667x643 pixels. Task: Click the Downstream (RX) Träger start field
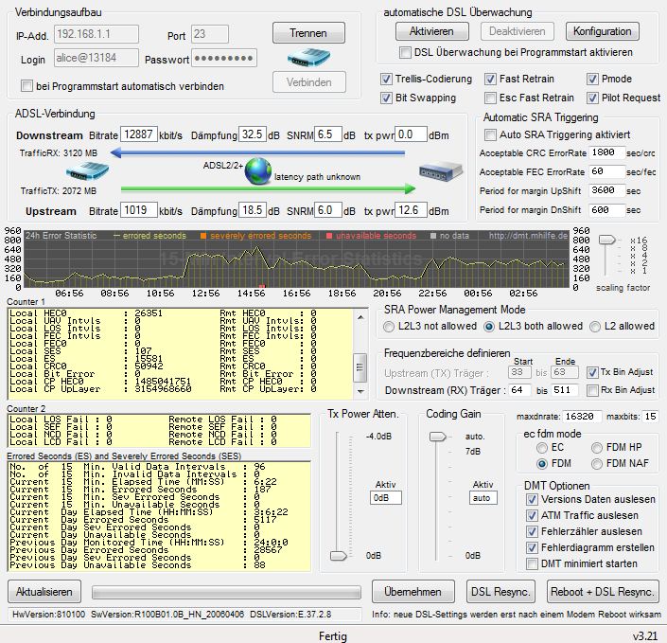point(519,390)
